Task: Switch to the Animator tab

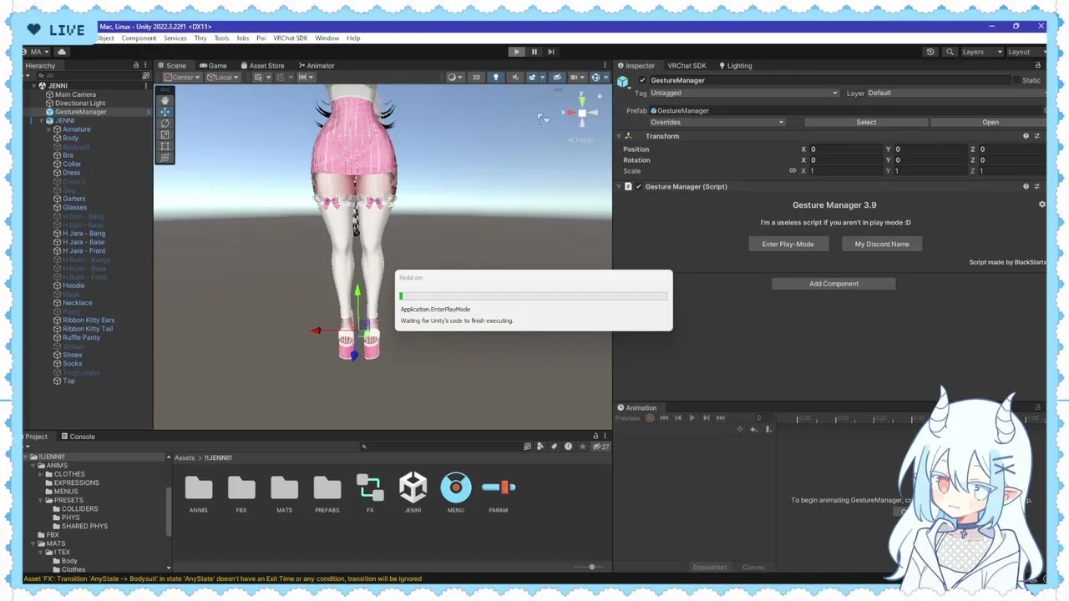Action: [317, 65]
